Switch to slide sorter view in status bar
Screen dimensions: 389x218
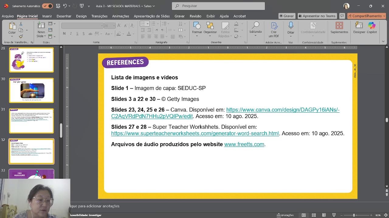314,215
